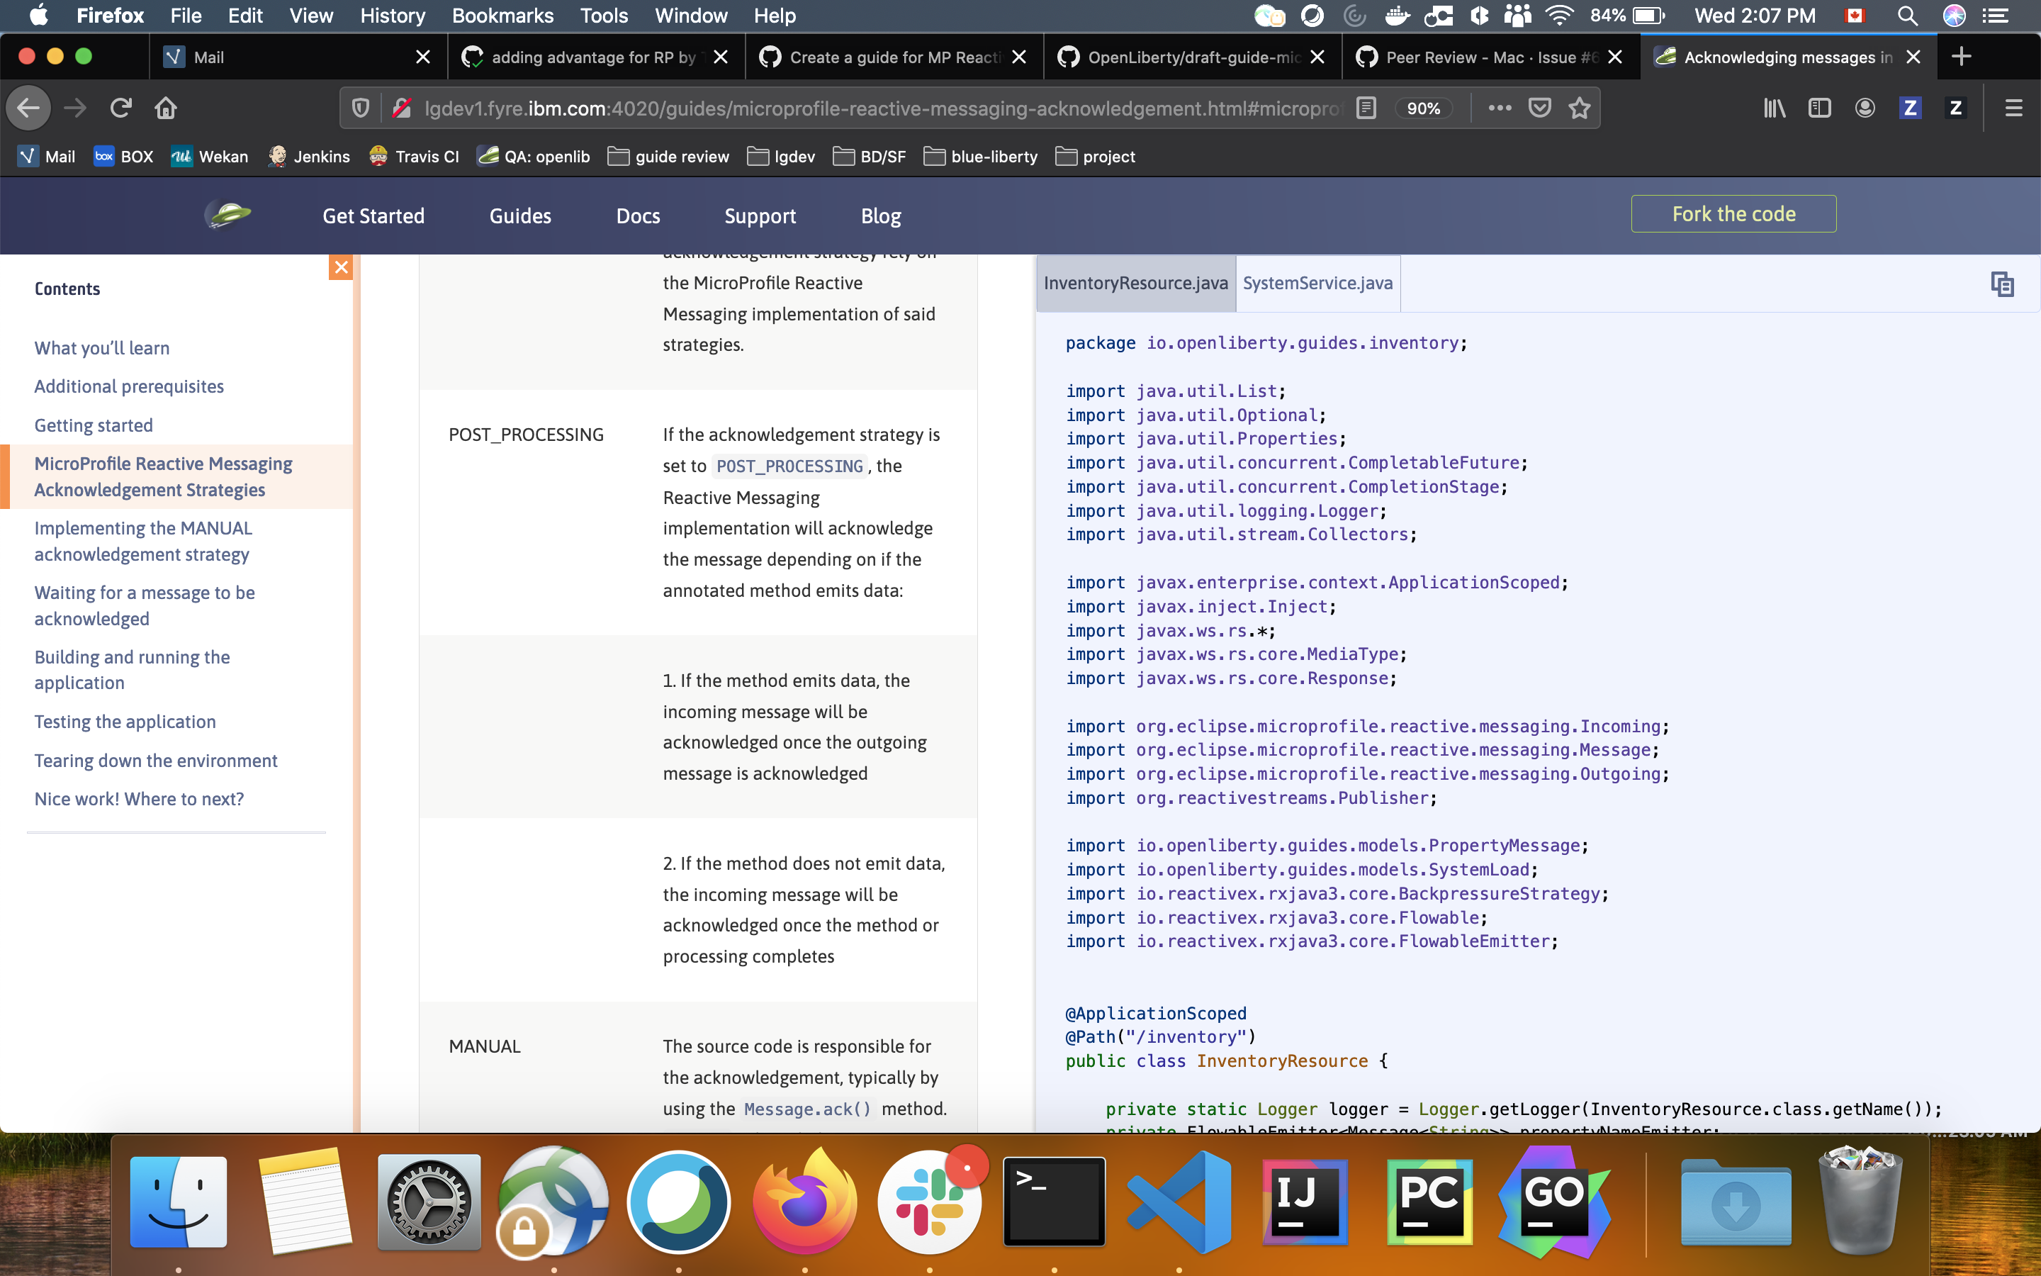Viewport: 2041px width, 1276px height.
Task: Open the Bookmarks menu in menu bar
Action: click(502, 16)
